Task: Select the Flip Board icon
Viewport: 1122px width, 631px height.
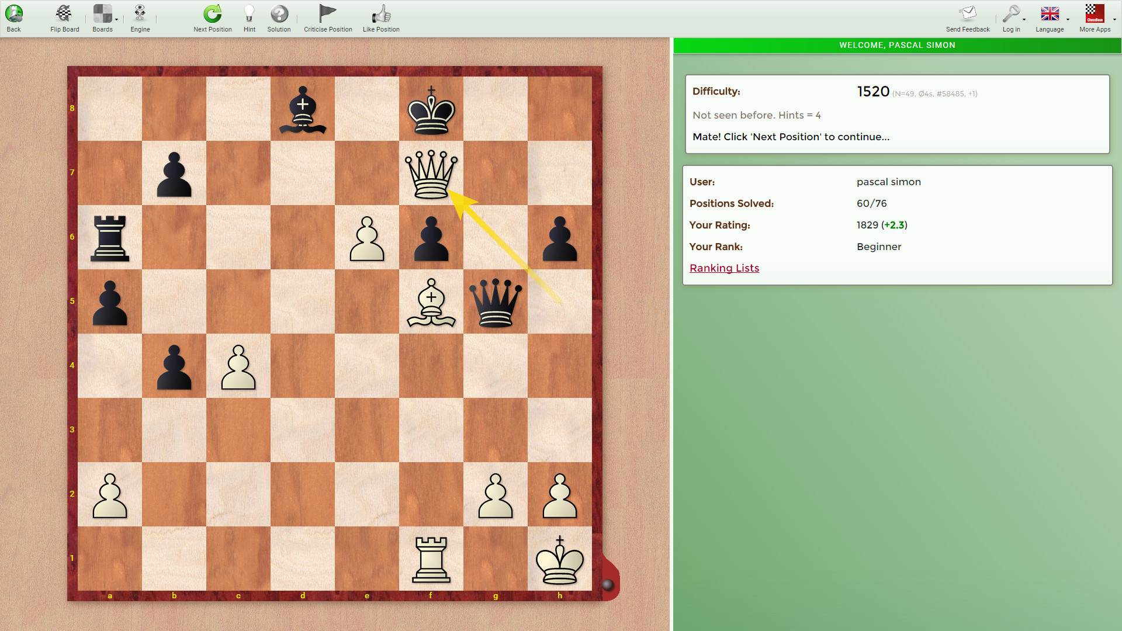Action: tap(64, 13)
